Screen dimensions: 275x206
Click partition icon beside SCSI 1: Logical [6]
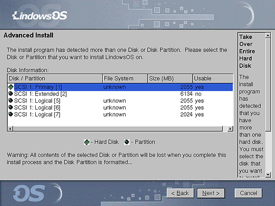pyautogui.click(x=11, y=108)
